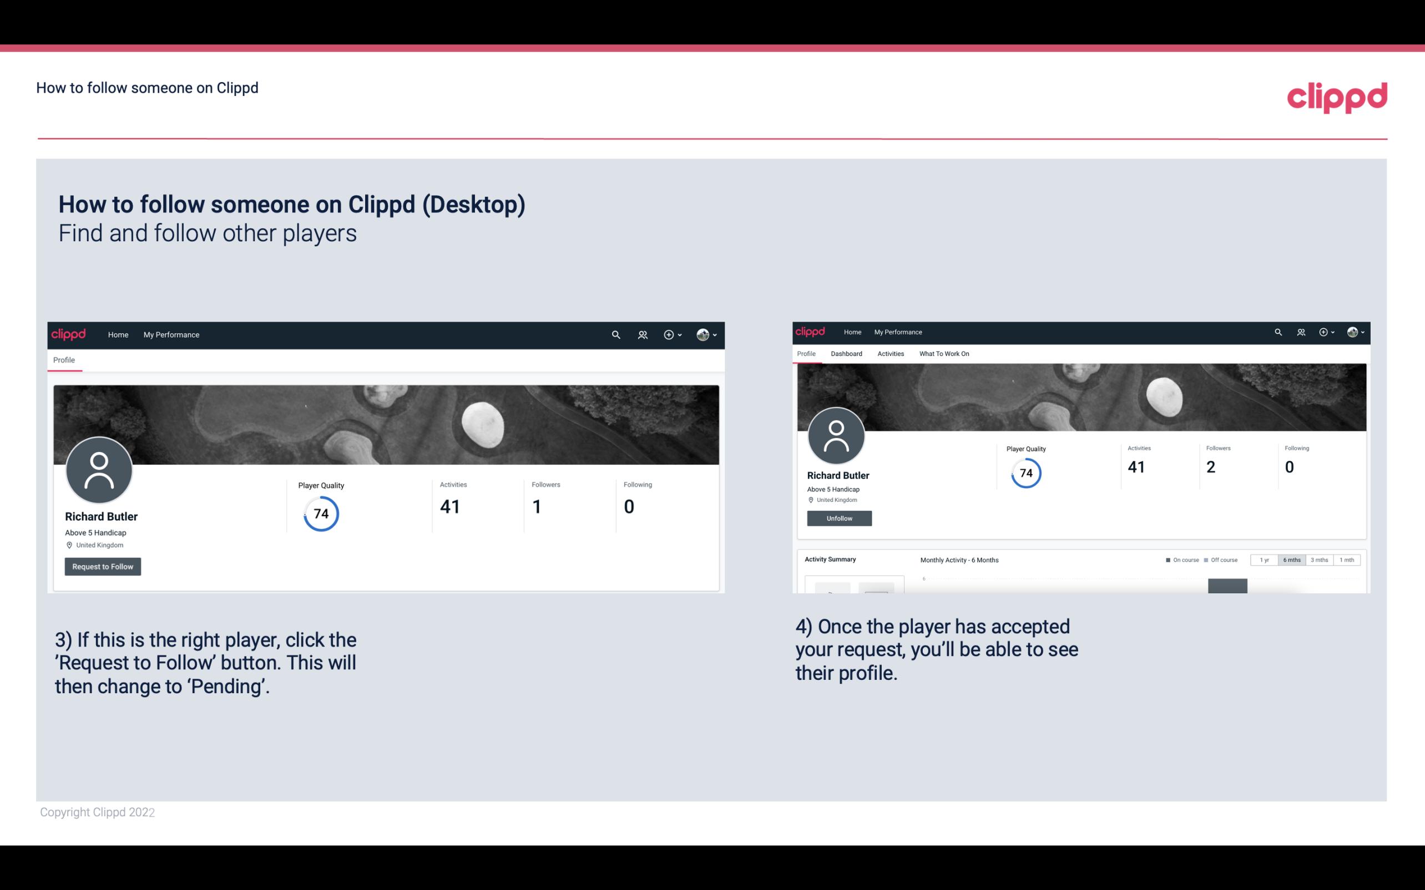Click the search icon in the top bar
Image resolution: width=1425 pixels, height=890 pixels.
click(615, 334)
